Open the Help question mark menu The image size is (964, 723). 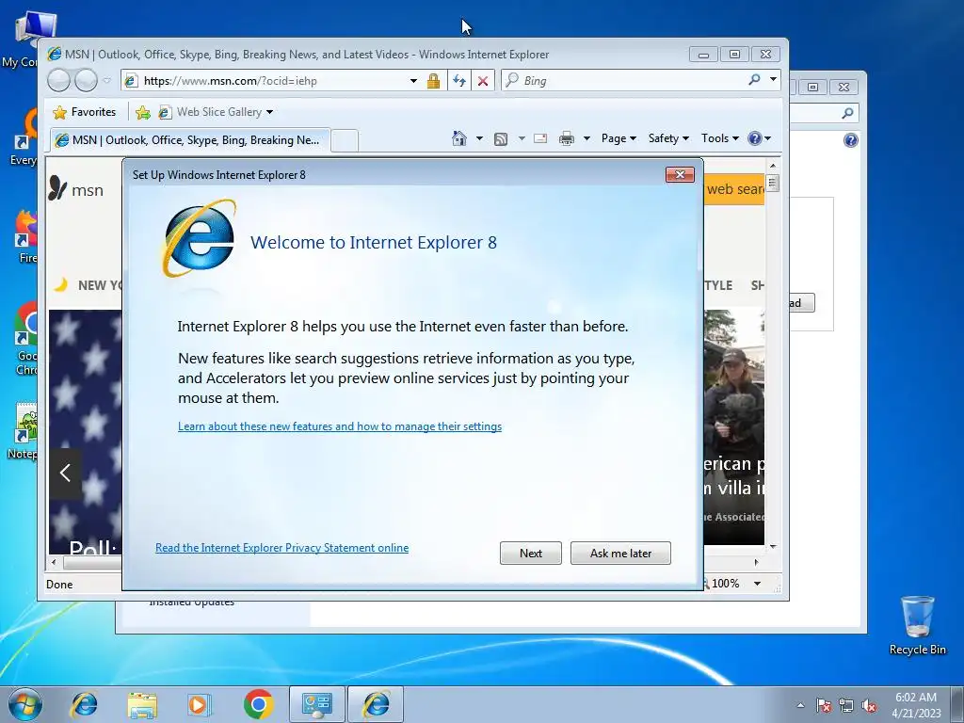coord(760,138)
